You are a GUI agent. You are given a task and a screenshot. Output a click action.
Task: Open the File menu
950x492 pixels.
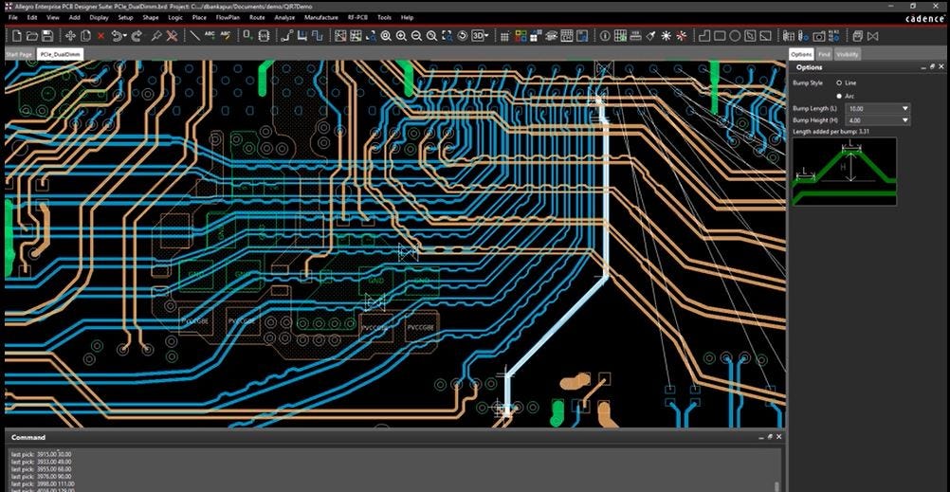[12, 18]
